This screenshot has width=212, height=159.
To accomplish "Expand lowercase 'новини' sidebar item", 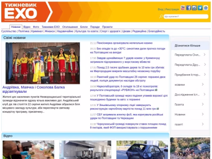I will [x=190, y=84].
